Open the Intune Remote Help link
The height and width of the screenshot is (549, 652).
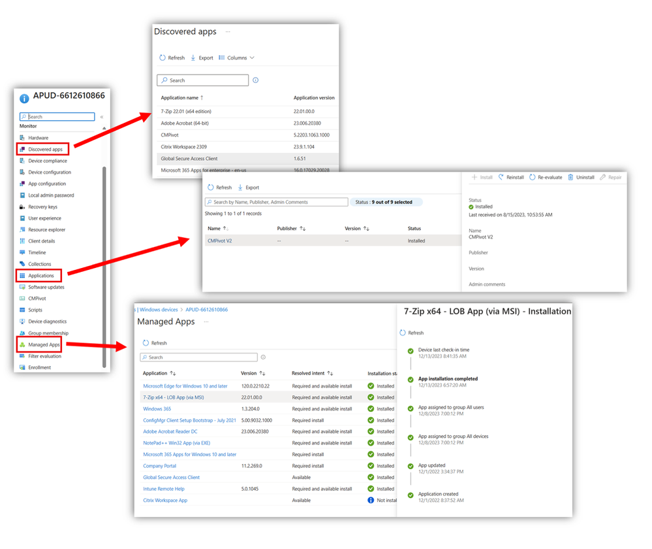[164, 489]
